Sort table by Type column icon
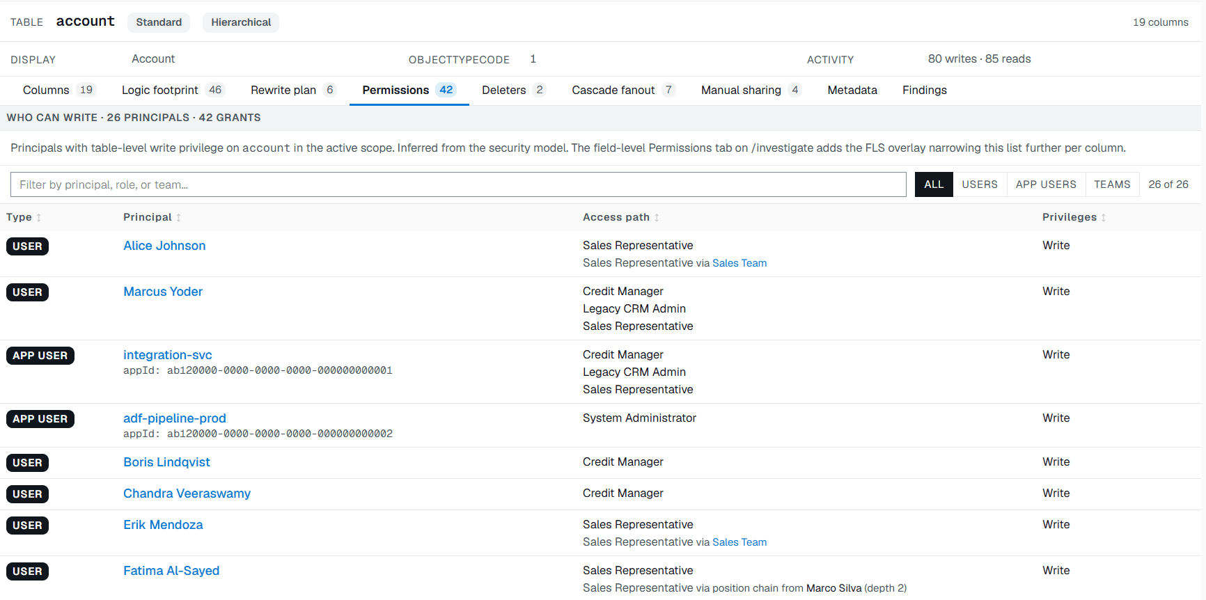The height and width of the screenshot is (600, 1206). click(x=39, y=218)
